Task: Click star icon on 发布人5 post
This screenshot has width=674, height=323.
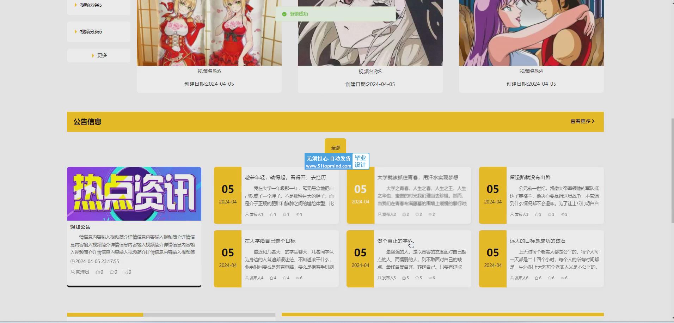Action: pyautogui.click(x=417, y=278)
